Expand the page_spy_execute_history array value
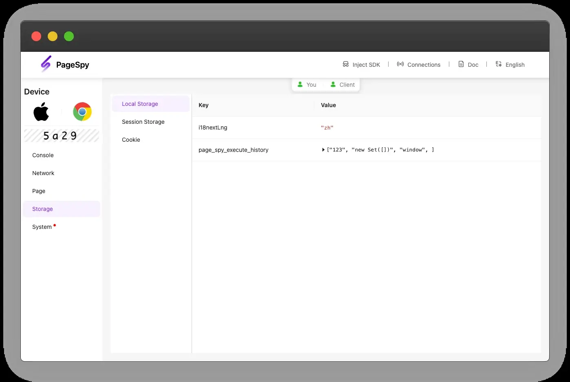The image size is (570, 382). point(323,150)
